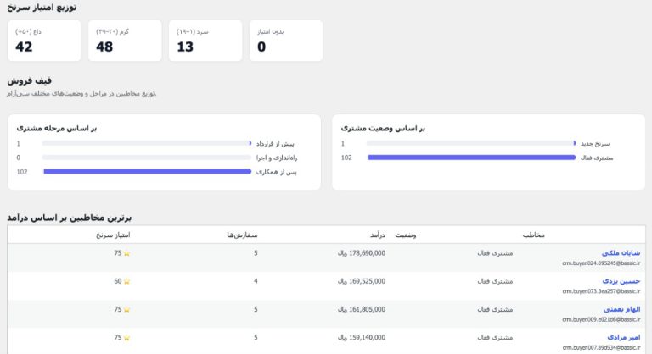652x354 pixels.
Task: Click the سرنخ جدید progress bar
Action: pos(471,143)
